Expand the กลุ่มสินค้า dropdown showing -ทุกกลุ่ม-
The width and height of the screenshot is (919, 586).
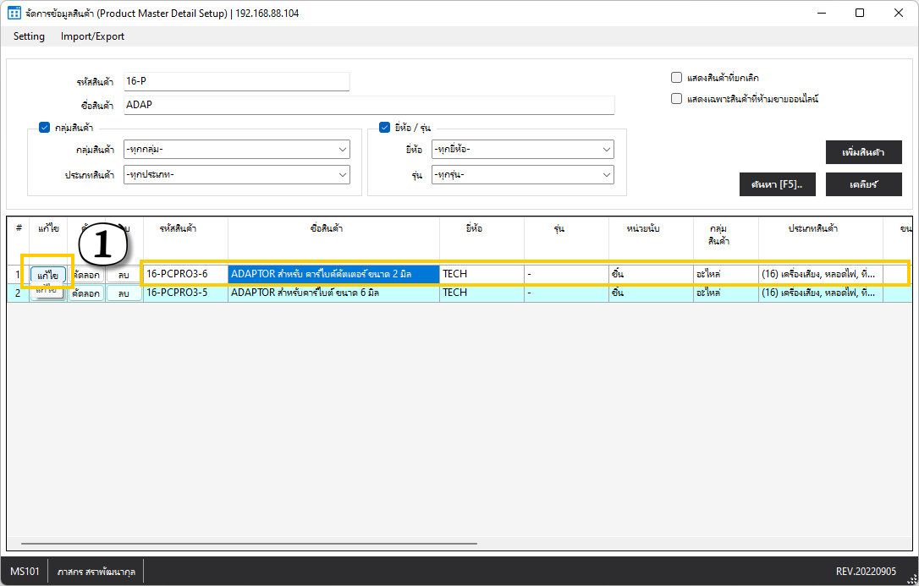tap(236, 150)
